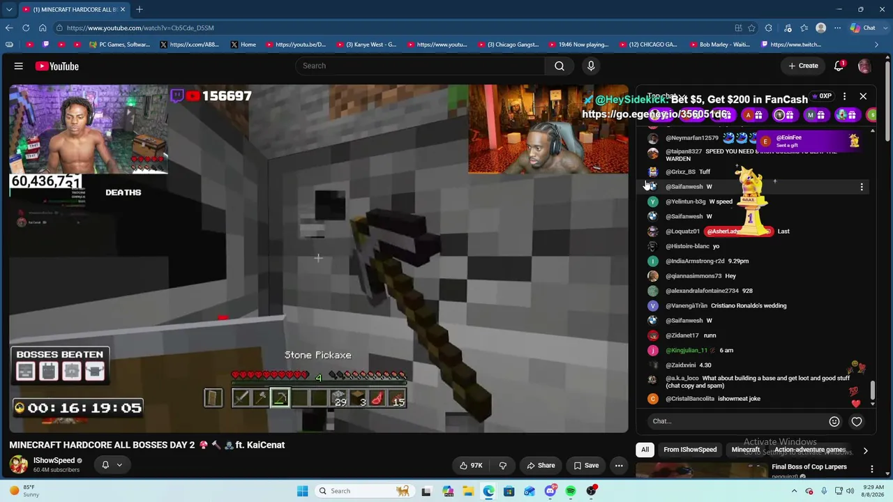Image resolution: width=893 pixels, height=502 pixels.
Task: Close the live chat panel
Action: coord(863,96)
